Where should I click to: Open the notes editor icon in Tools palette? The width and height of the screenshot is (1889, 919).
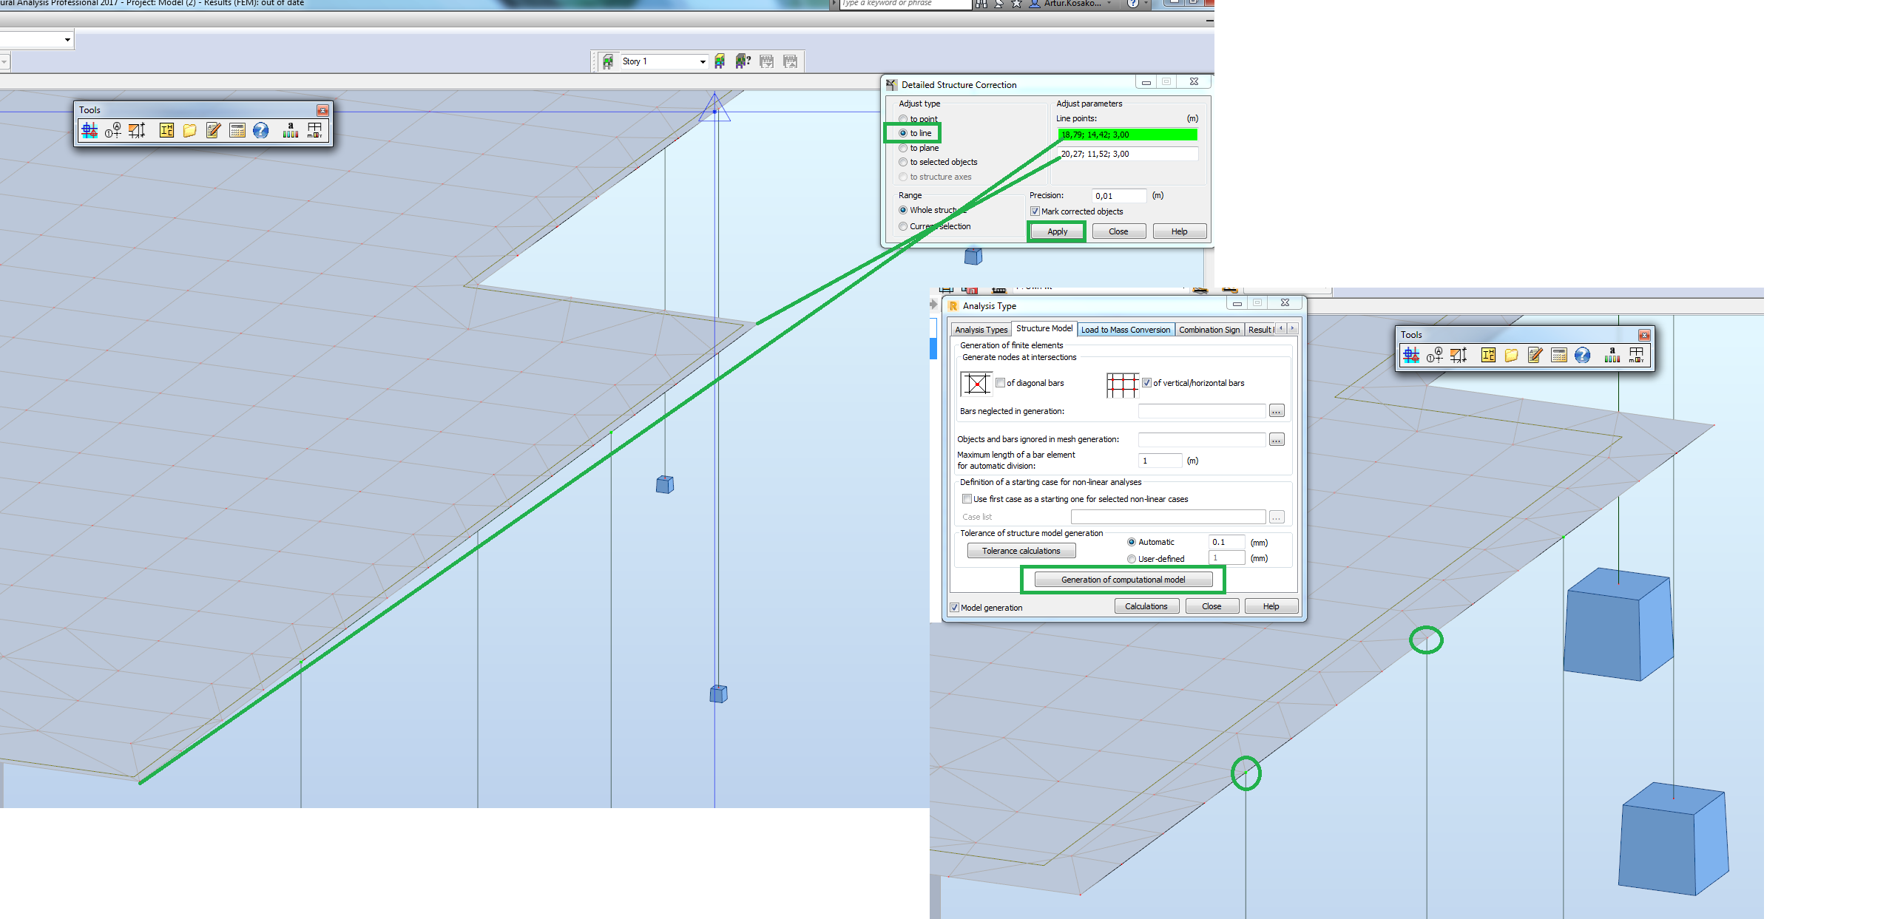pyautogui.click(x=213, y=131)
